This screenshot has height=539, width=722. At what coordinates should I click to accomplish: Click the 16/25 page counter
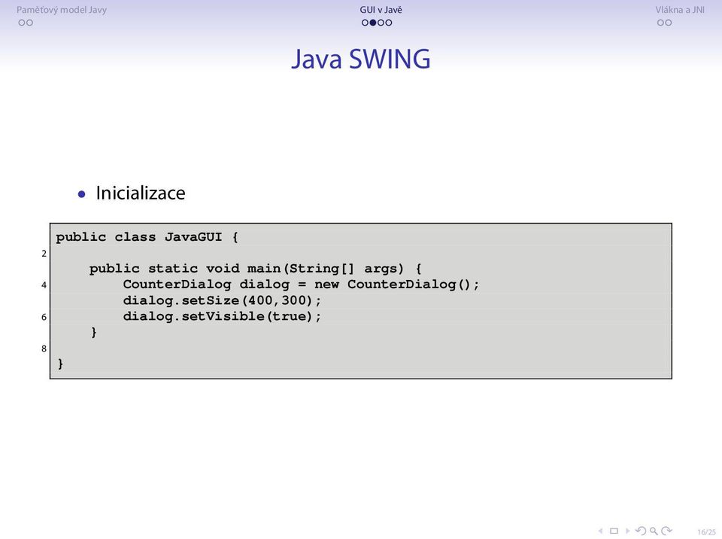click(x=706, y=532)
